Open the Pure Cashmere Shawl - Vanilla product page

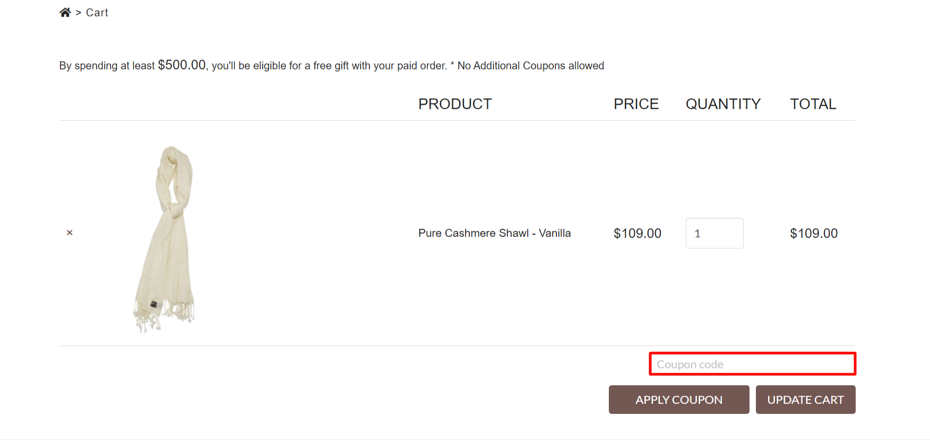[494, 233]
